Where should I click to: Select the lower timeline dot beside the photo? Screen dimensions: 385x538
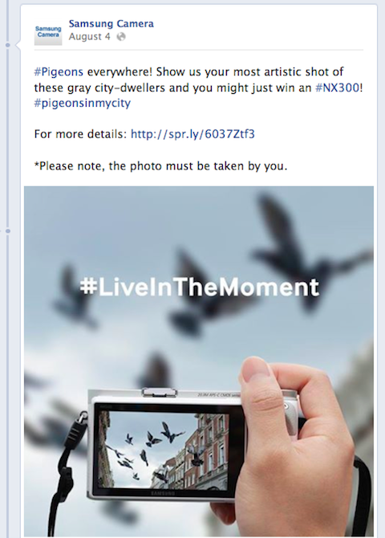coord(8,231)
